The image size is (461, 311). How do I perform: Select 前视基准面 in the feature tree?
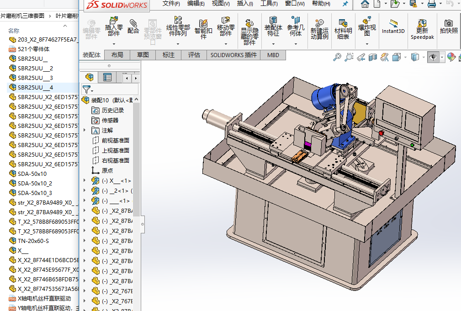tap(111, 141)
